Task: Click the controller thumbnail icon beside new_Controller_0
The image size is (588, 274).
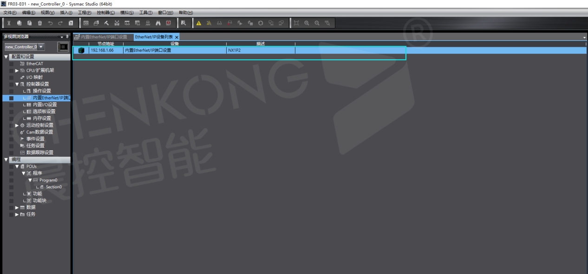Action: 63,47
